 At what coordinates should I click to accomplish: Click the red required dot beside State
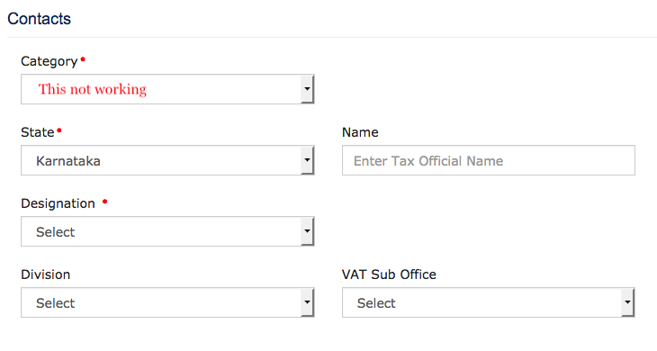59,130
